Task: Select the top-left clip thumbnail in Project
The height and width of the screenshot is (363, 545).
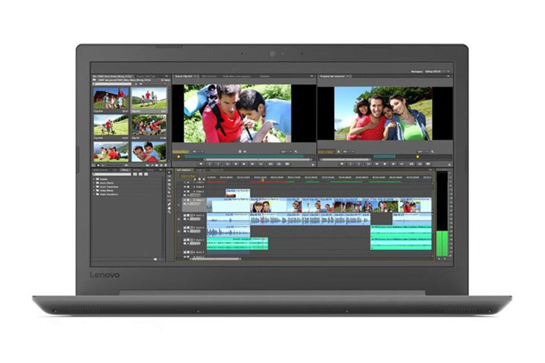Action: coord(111,98)
